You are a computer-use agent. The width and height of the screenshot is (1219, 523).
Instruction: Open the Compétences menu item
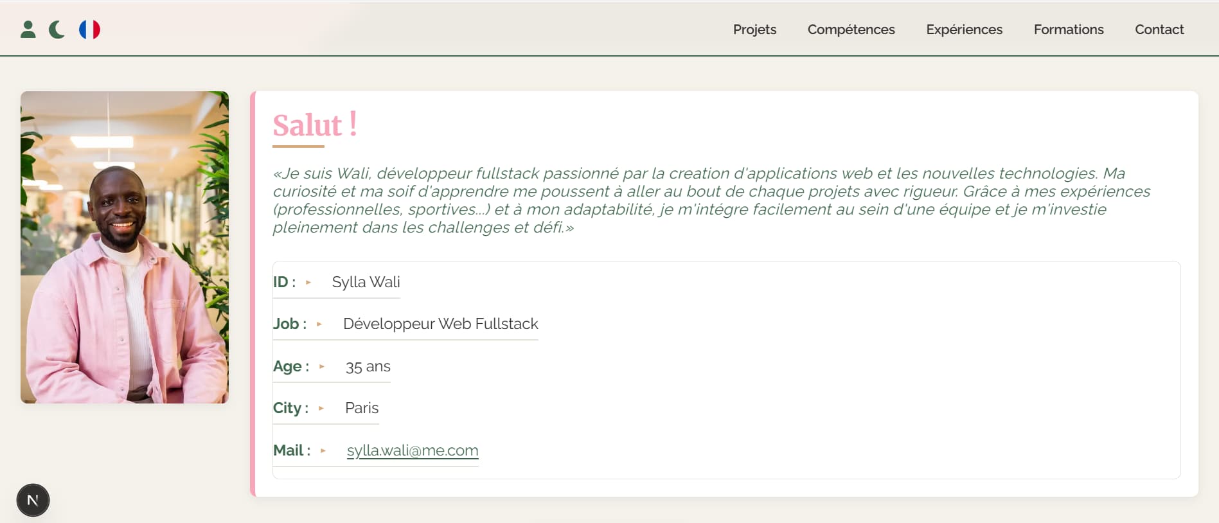pyautogui.click(x=851, y=30)
